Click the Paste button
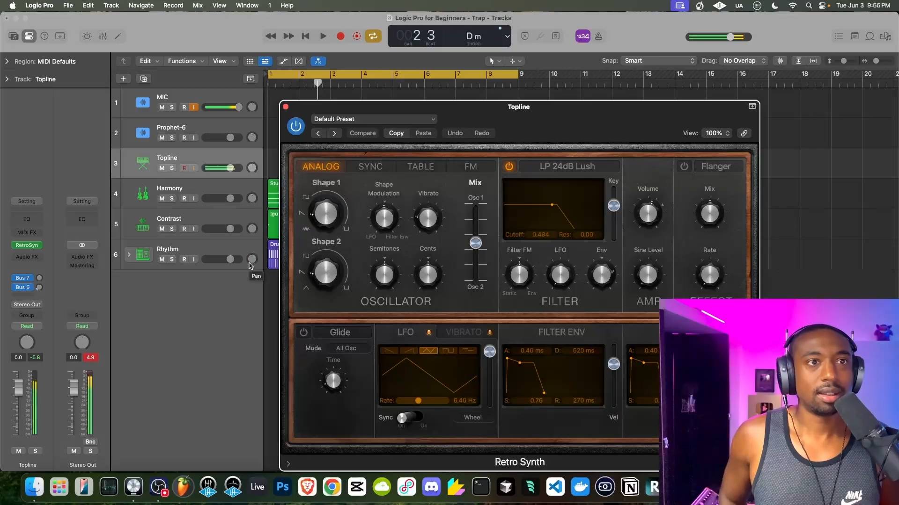 coord(423,133)
